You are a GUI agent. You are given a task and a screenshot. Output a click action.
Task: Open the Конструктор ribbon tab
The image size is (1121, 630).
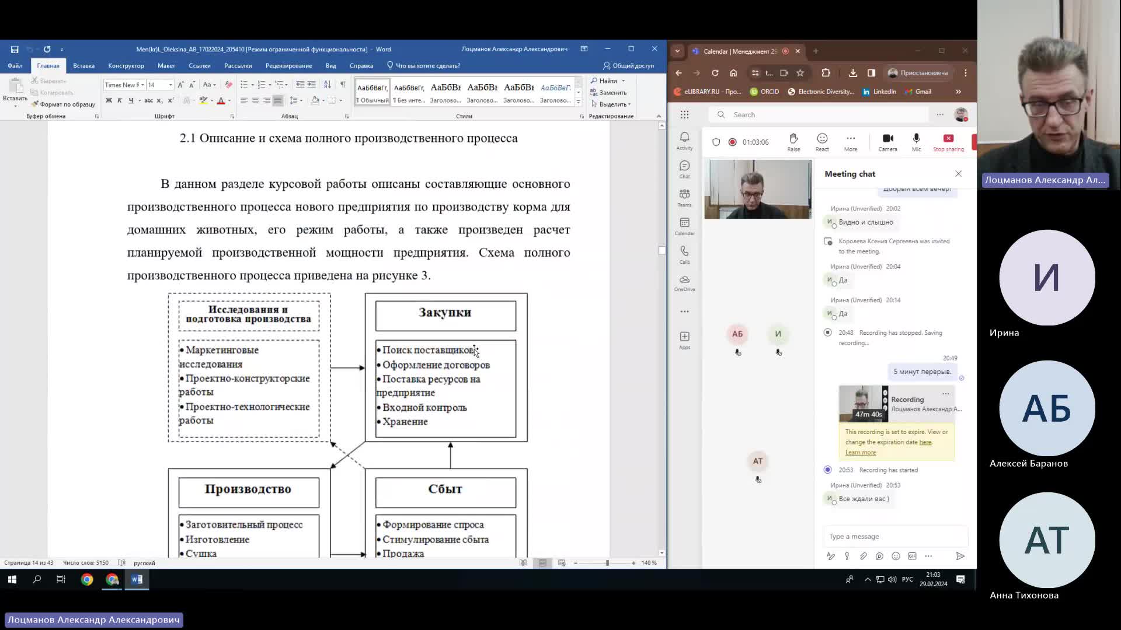coord(126,66)
